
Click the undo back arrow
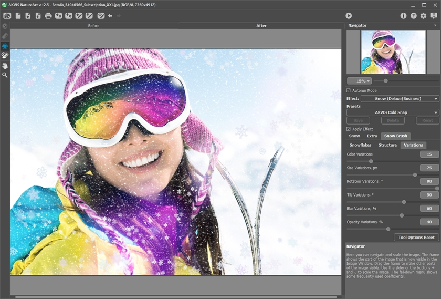point(110,16)
